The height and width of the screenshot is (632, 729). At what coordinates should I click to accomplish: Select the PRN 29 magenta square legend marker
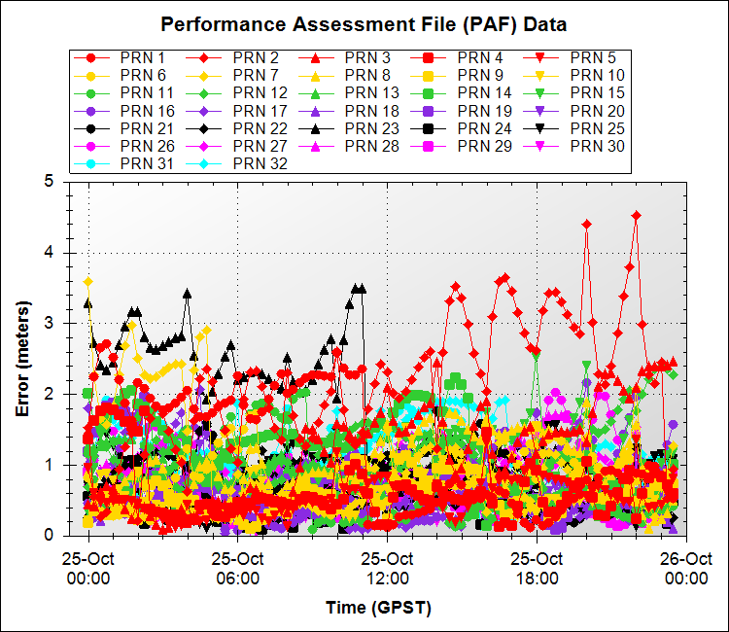pyautogui.click(x=428, y=146)
